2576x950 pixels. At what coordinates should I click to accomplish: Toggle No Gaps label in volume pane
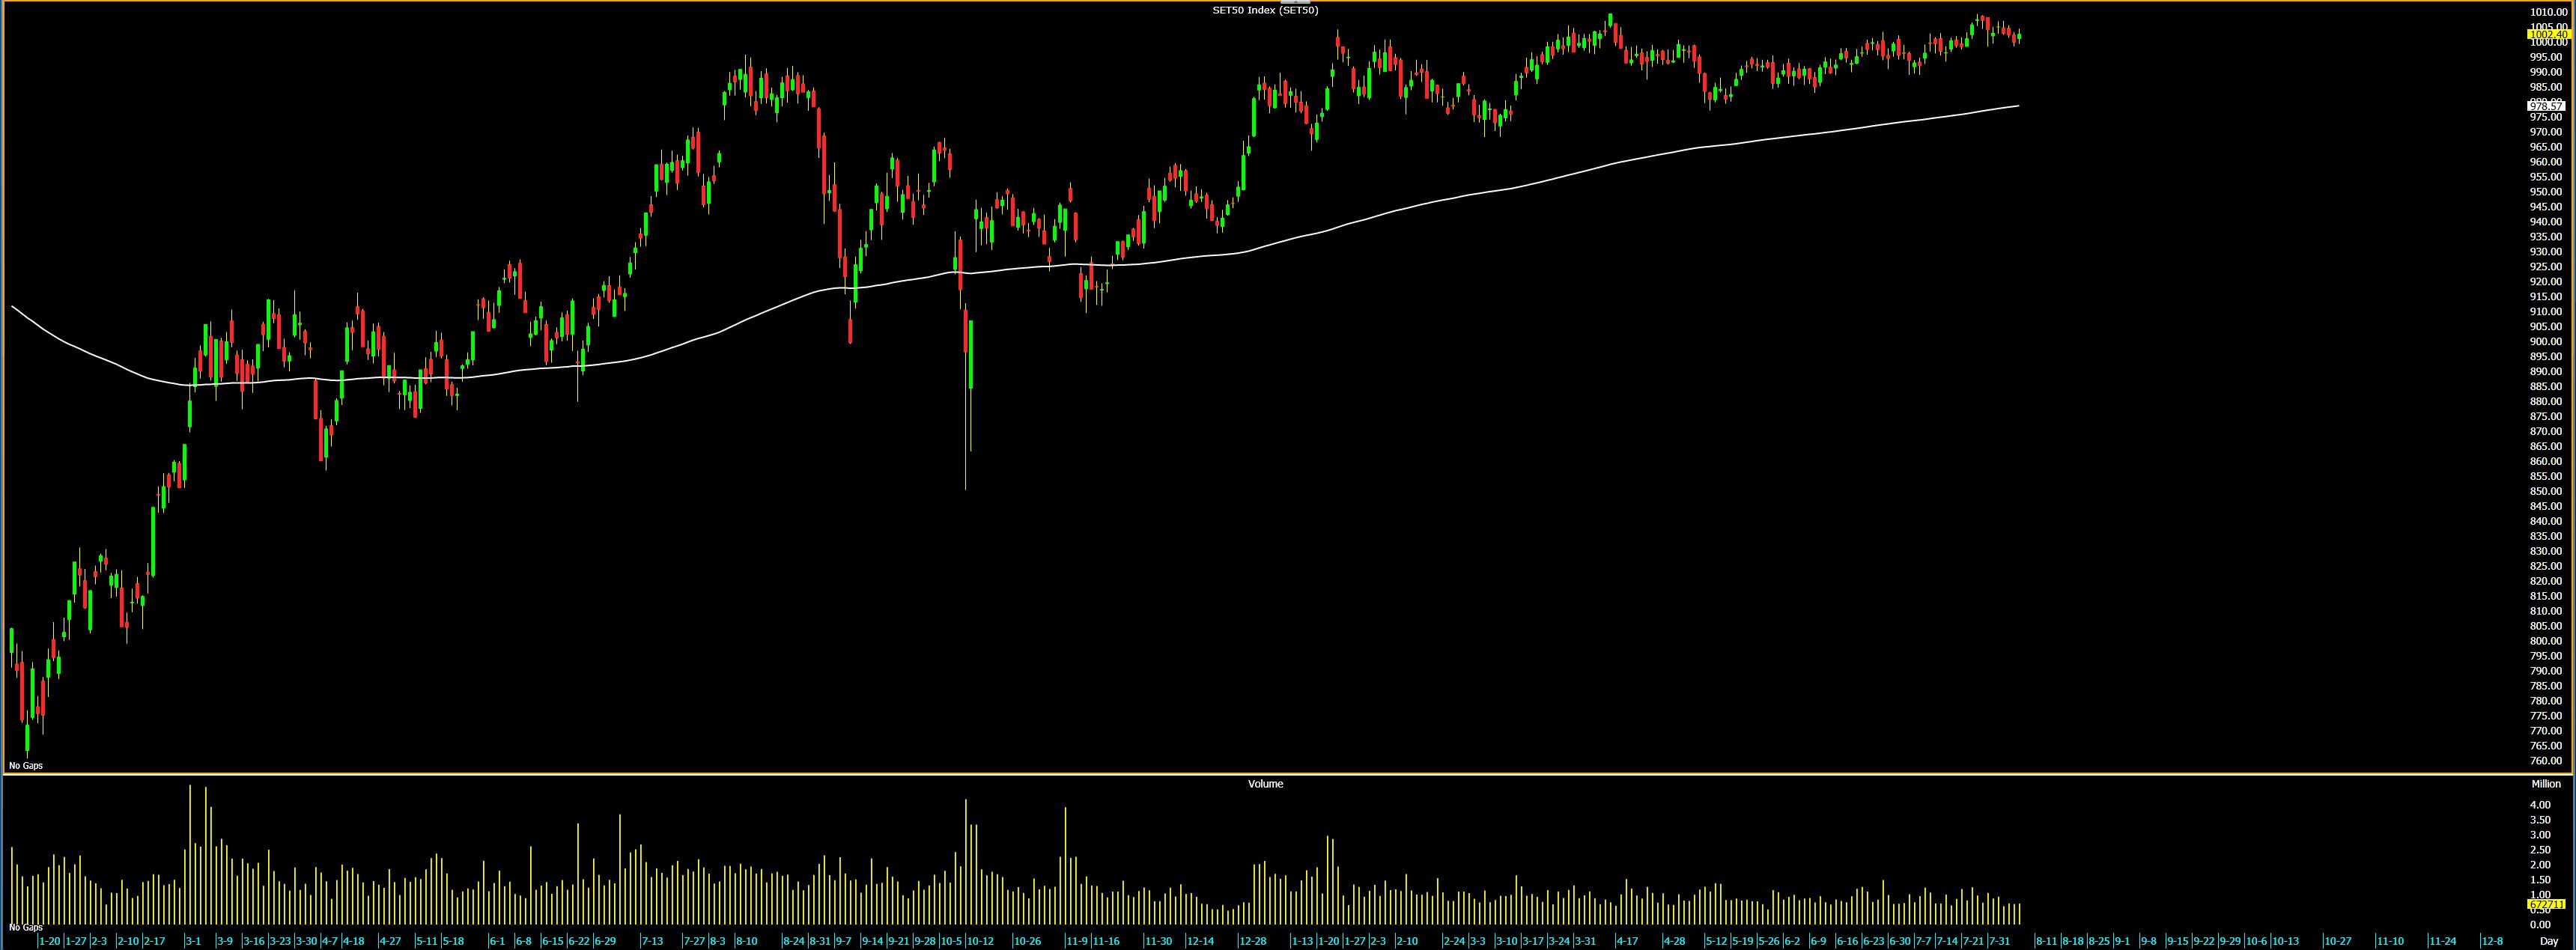point(26,928)
